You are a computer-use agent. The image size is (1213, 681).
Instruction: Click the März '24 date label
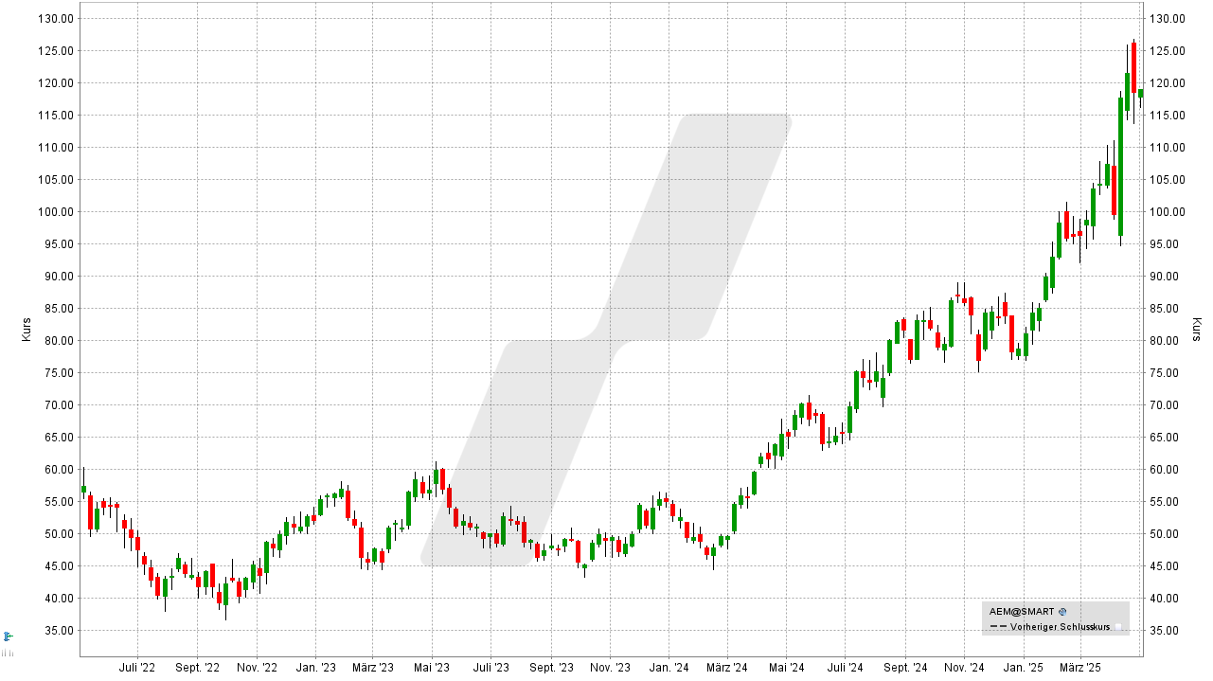pos(727,668)
